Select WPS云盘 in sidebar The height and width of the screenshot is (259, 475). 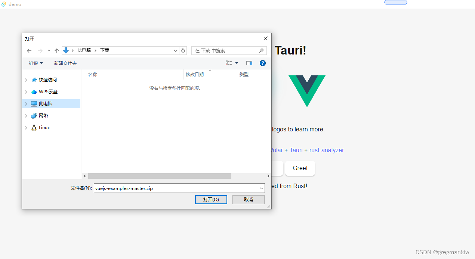coord(48,92)
